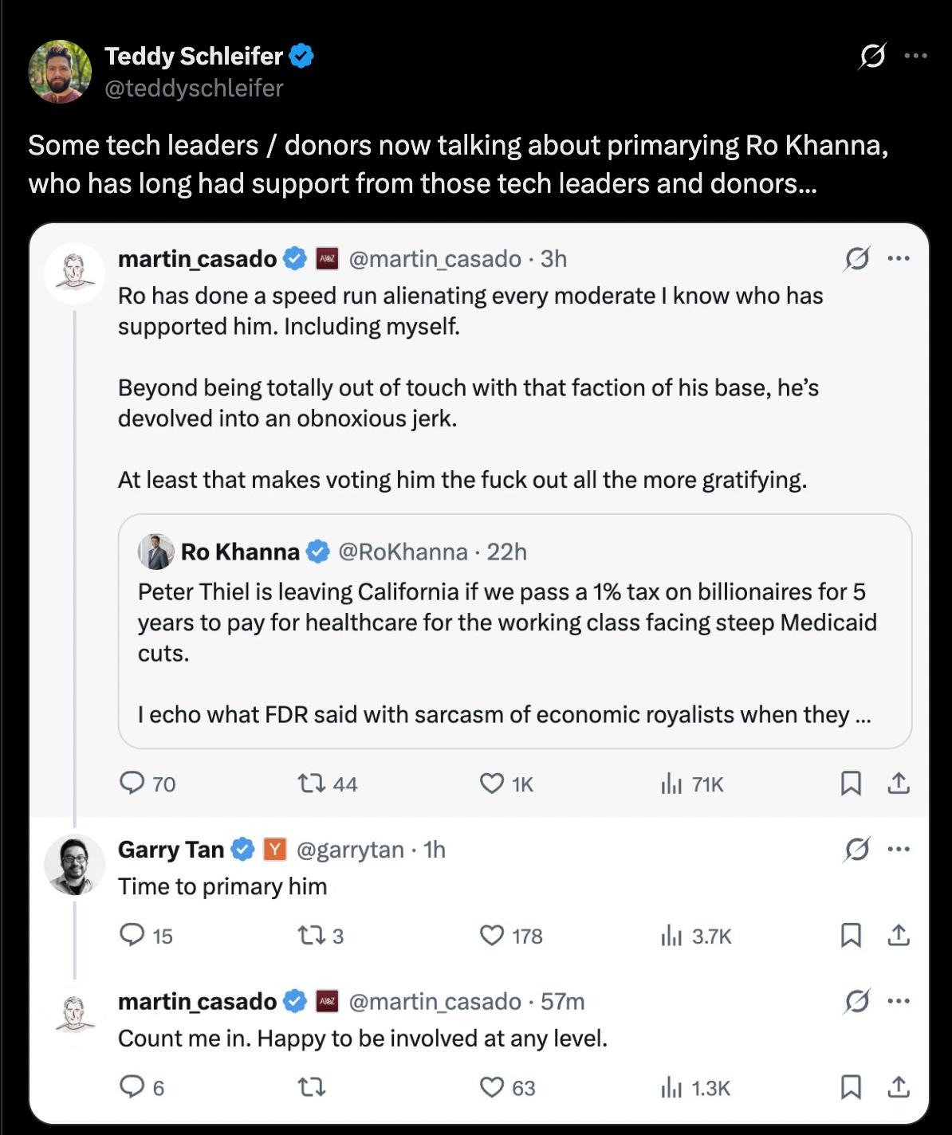
Task: Open @teddyschleifer's profile handle
Action: point(193,90)
